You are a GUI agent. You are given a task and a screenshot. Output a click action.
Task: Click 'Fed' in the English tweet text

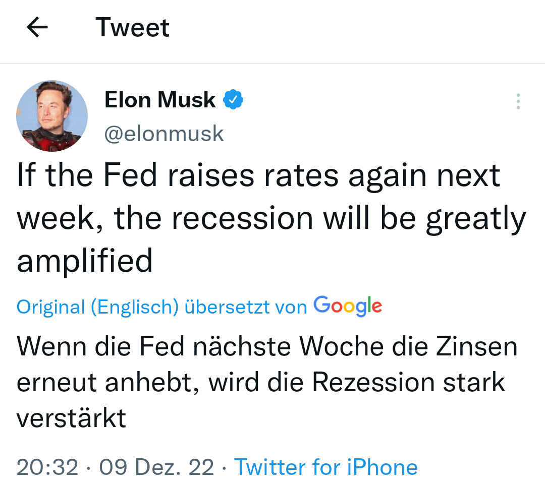[129, 176]
